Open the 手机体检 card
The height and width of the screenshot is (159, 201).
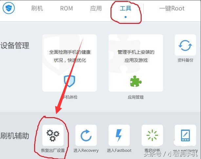pyautogui.click(x=70, y=63)
